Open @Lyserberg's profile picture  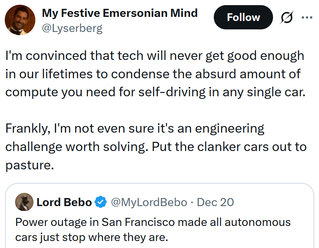pyautogui.click(x=20, y=20)
